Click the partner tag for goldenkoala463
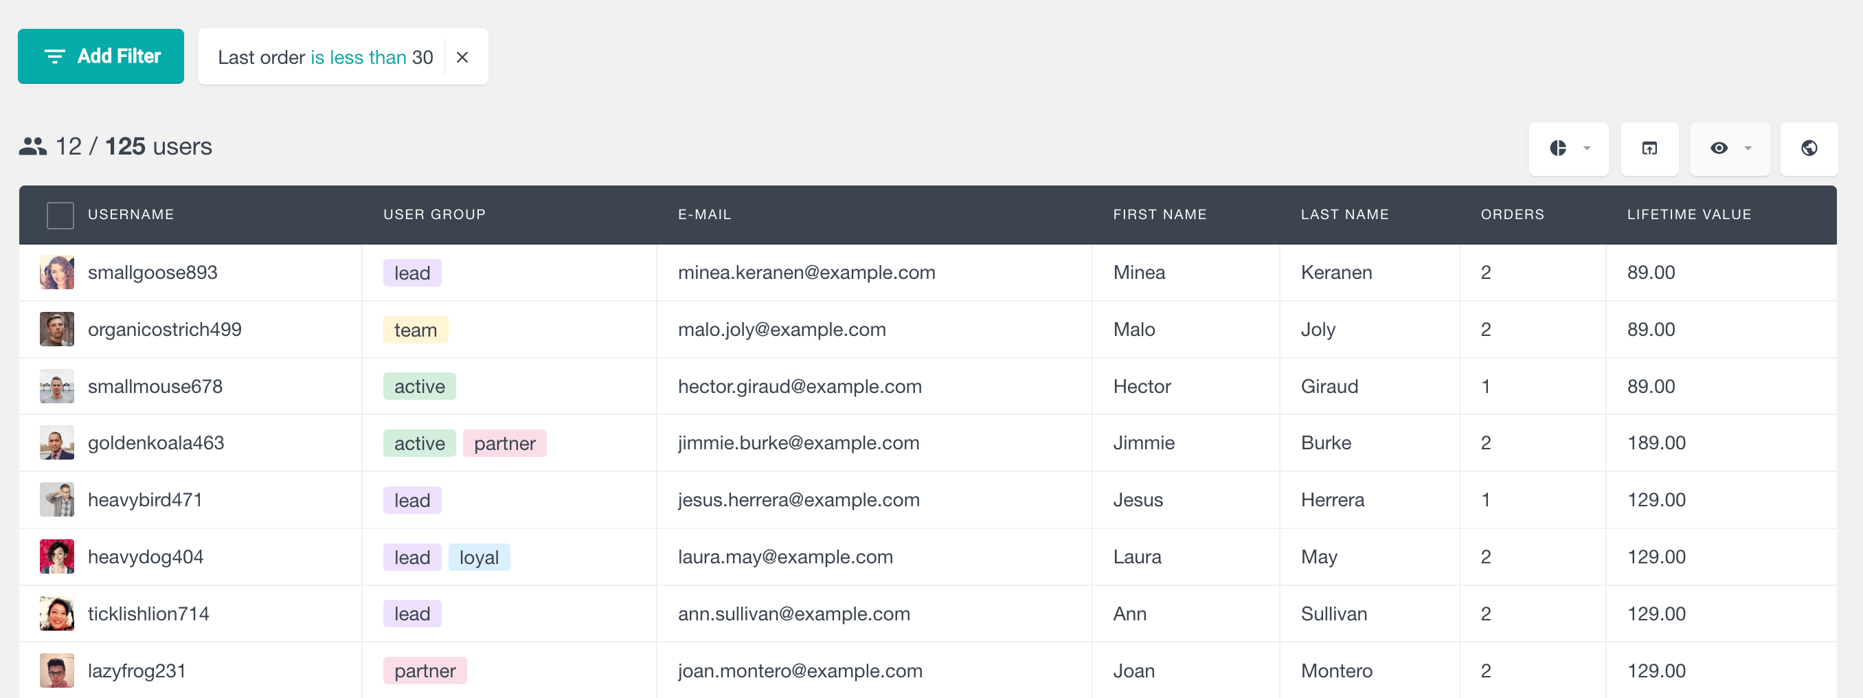The width and height of the screenshot is (1863, 698). click(x=505, y=443)
